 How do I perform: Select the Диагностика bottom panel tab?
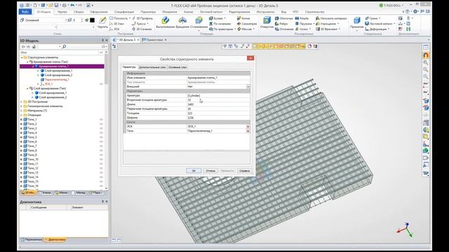(55, 239)
